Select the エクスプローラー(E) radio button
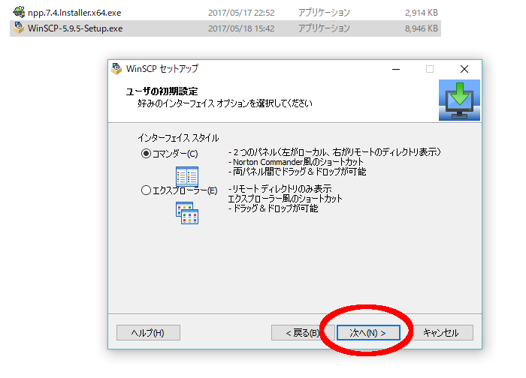Image resolution: width=526 pixels, height=378 pixels. tap(146, 190)
